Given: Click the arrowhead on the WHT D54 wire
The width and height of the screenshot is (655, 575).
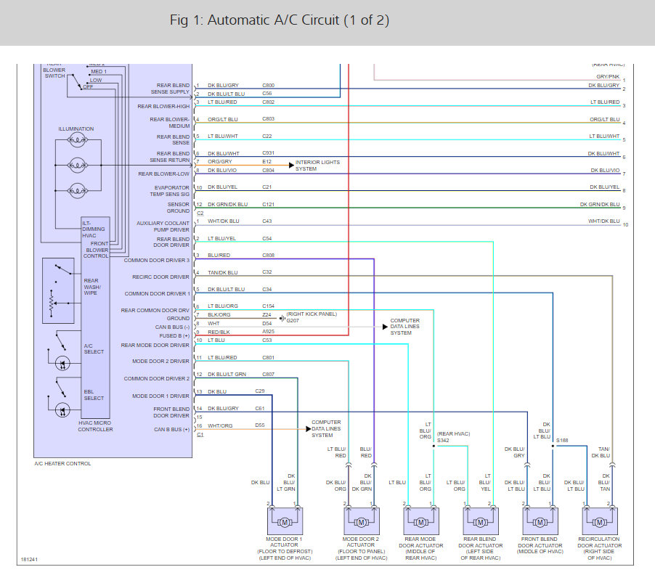Looking at the screenshot, I should pos(385,327).
